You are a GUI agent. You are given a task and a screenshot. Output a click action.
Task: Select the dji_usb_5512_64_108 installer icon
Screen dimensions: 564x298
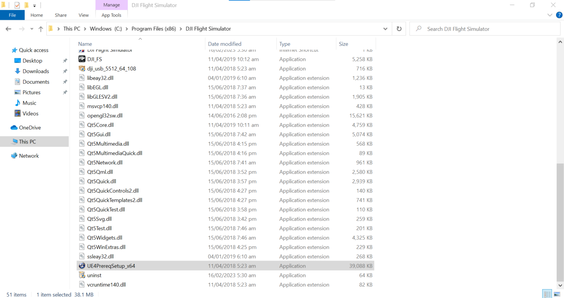point(82,69)
